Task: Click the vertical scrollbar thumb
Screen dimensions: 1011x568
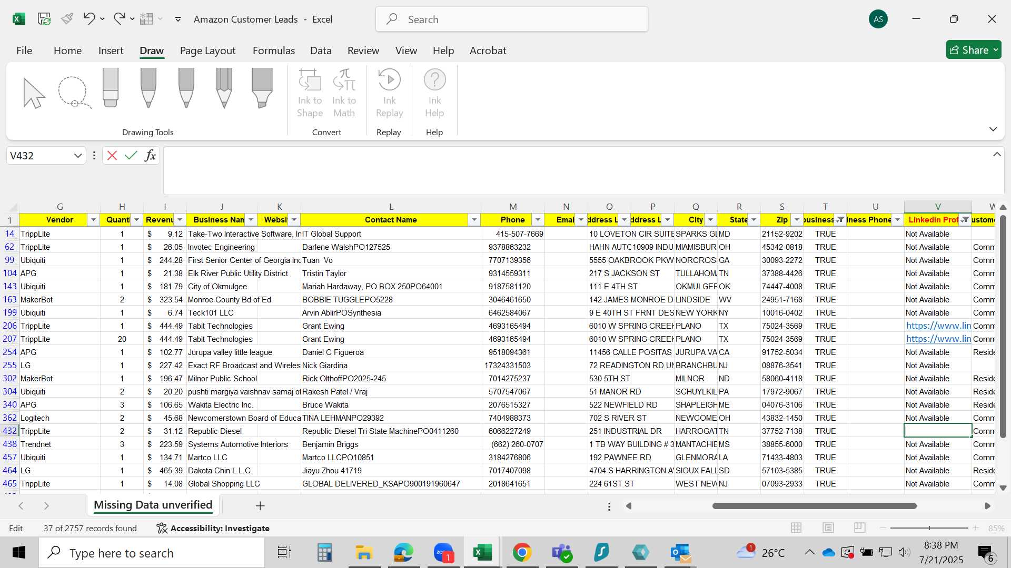Action: (x=1003, y=327)
